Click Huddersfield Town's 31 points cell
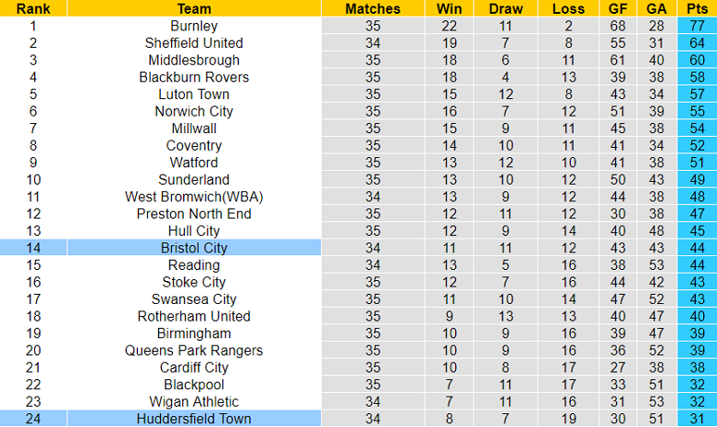 coord(697,419)
